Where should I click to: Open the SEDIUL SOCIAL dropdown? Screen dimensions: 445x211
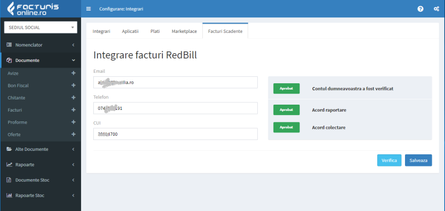click(x=41, y=28)
